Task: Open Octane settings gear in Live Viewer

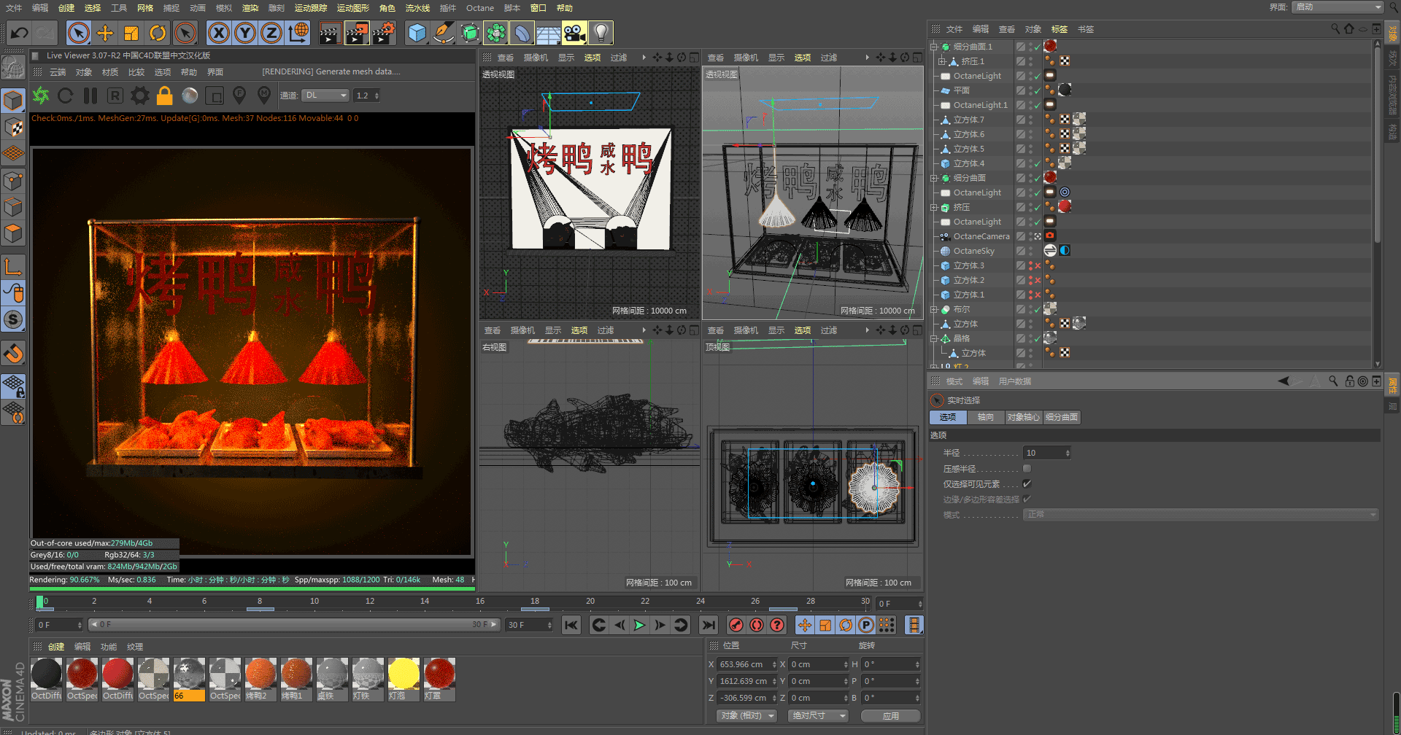Action: tap(140, 96)
